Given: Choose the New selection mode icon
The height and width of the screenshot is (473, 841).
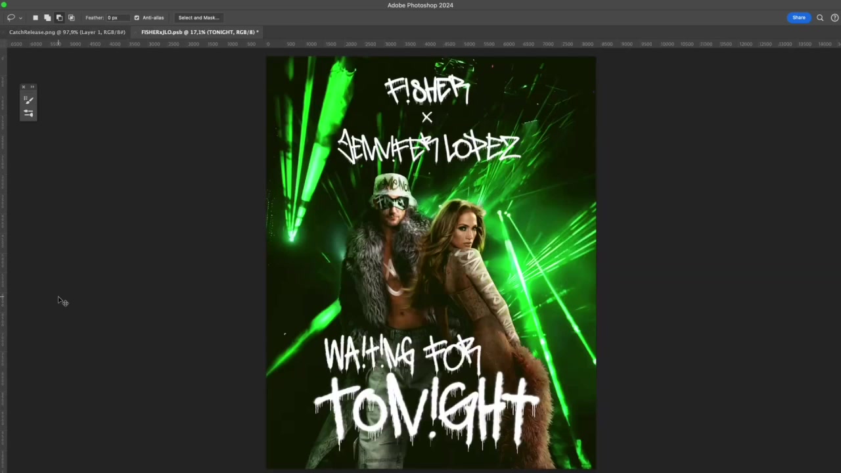Looking at the screenshot, I should point(35,18).
